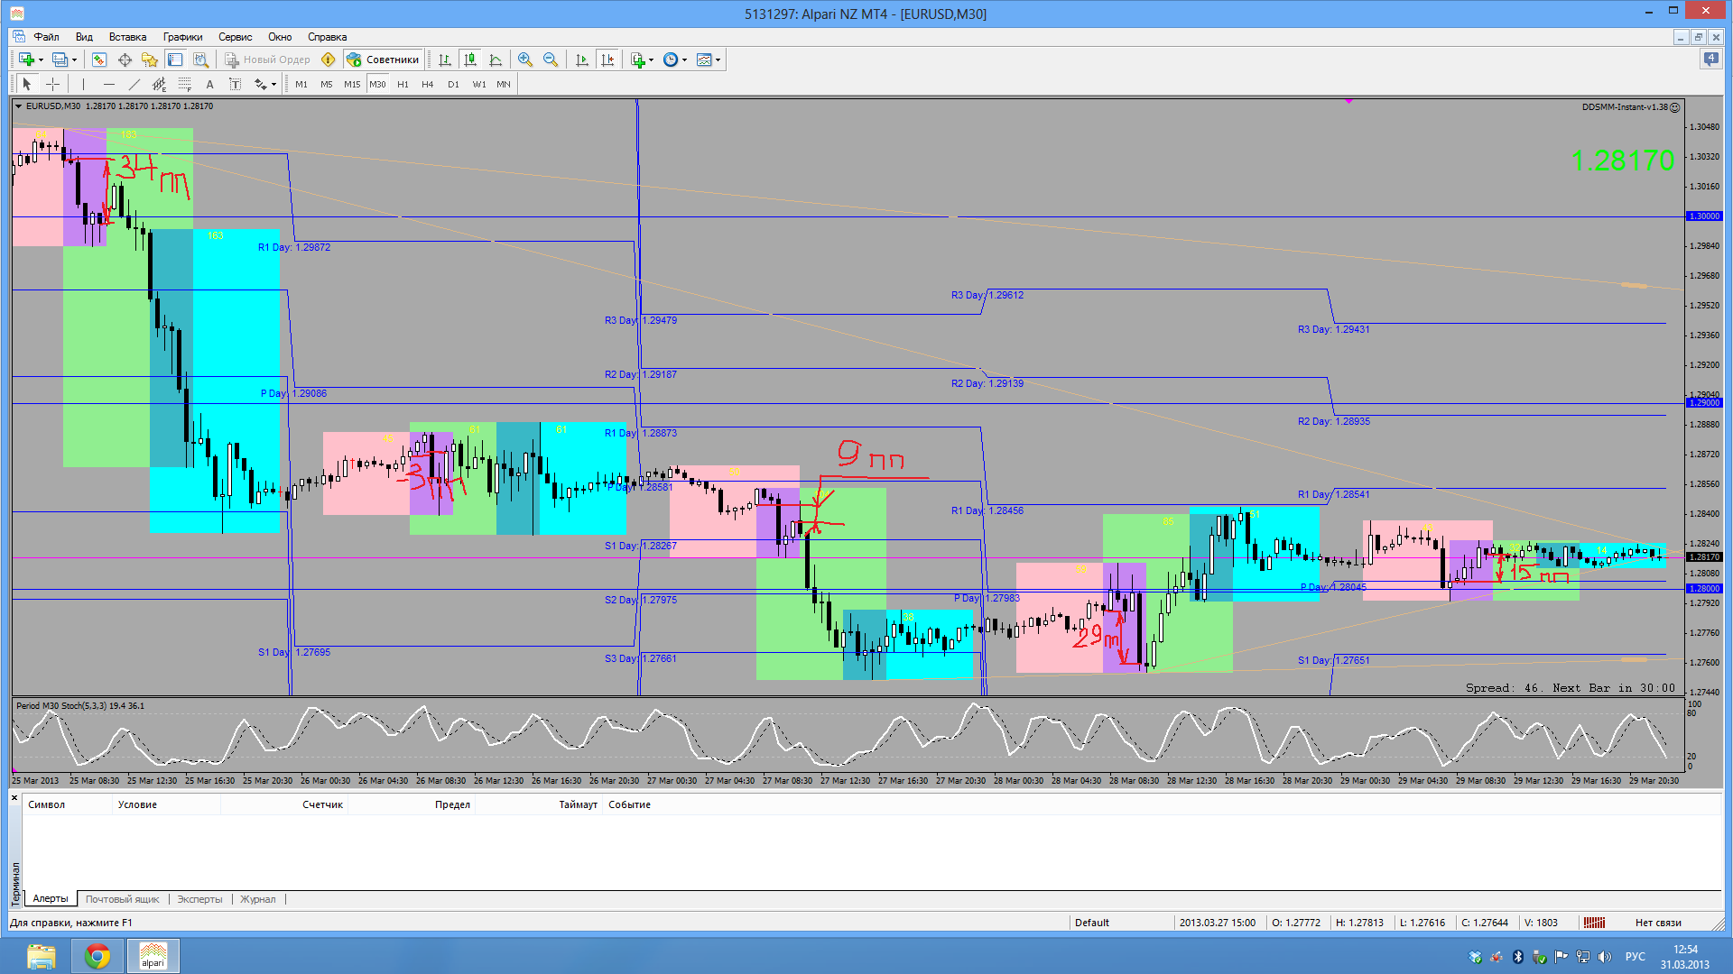Select the Fibonacci Retracement tool

click(x=185, y=84)
